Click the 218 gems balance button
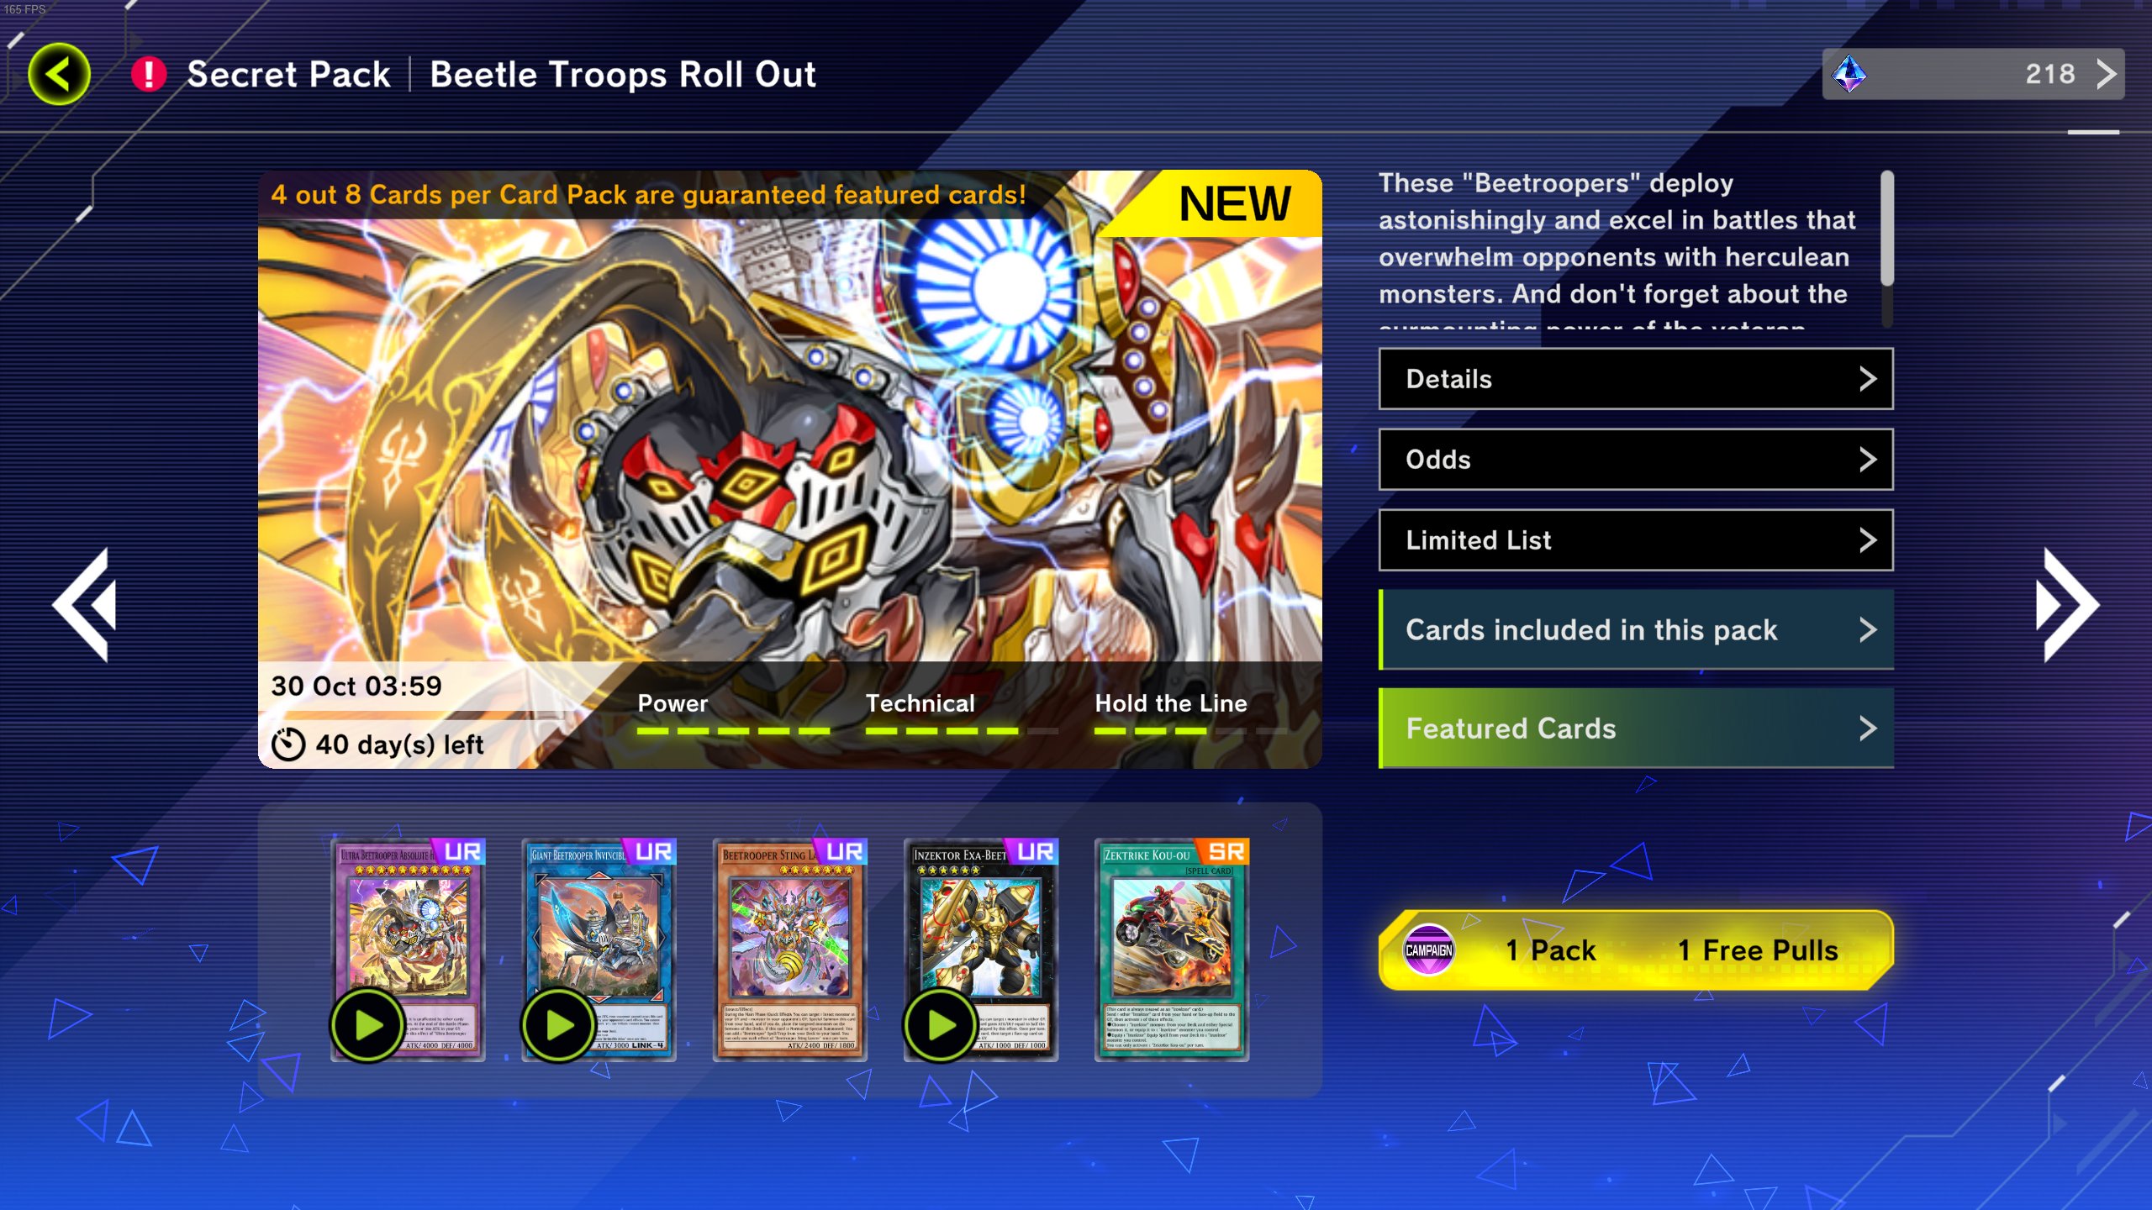 1973,74
